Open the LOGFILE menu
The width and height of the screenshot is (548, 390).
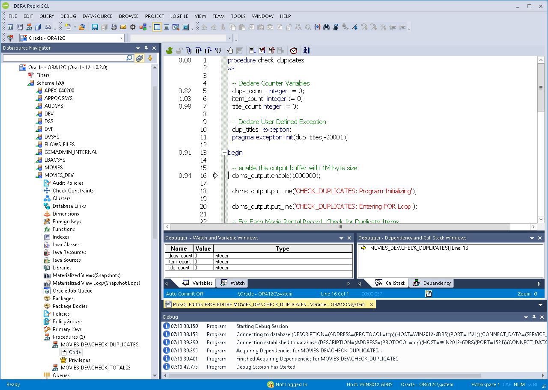pos(179,16)
